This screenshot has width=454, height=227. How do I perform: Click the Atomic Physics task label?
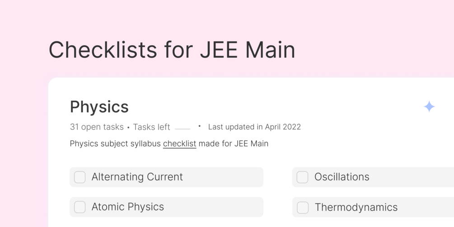[x=127, y=207]
